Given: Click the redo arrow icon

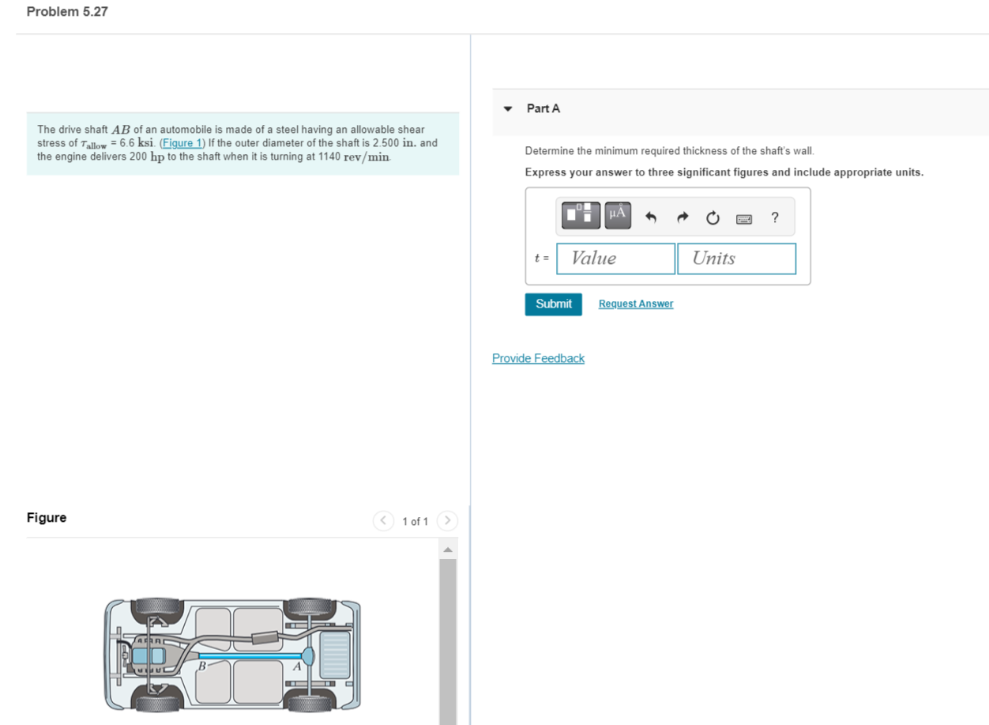Looking at the screenshot, I should pos(684,217).
